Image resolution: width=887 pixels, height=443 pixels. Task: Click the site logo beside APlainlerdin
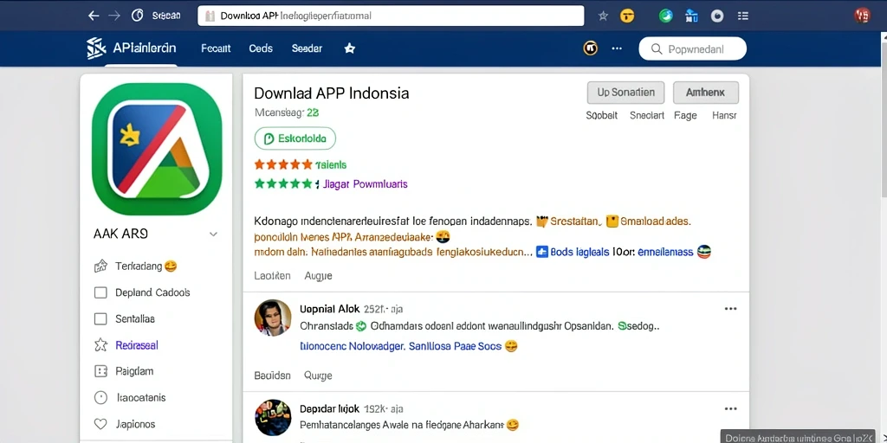click(96, 48)
